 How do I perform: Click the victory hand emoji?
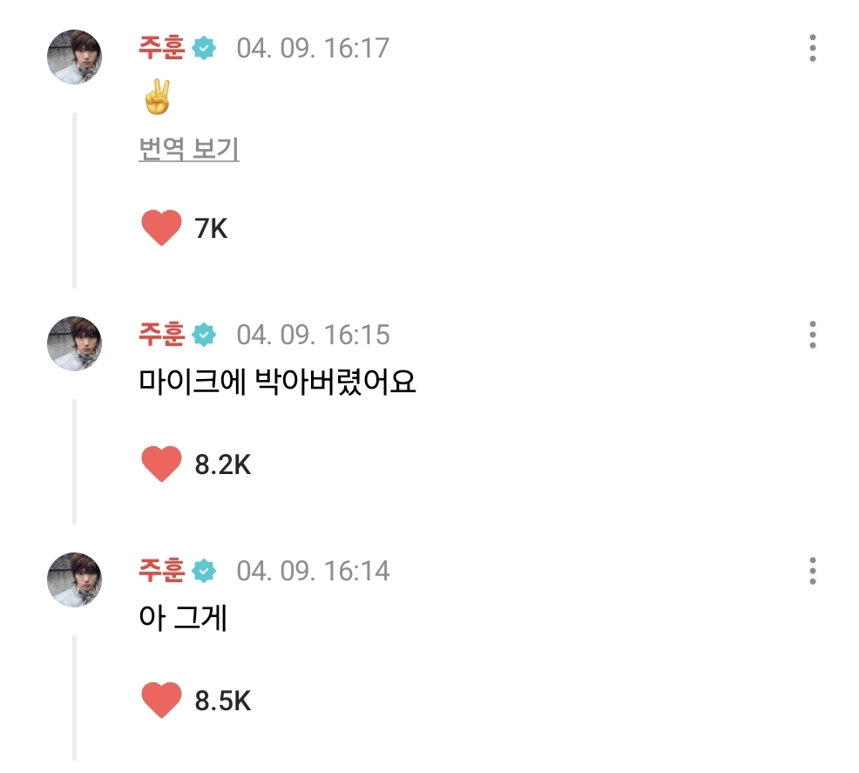(156, 98)
